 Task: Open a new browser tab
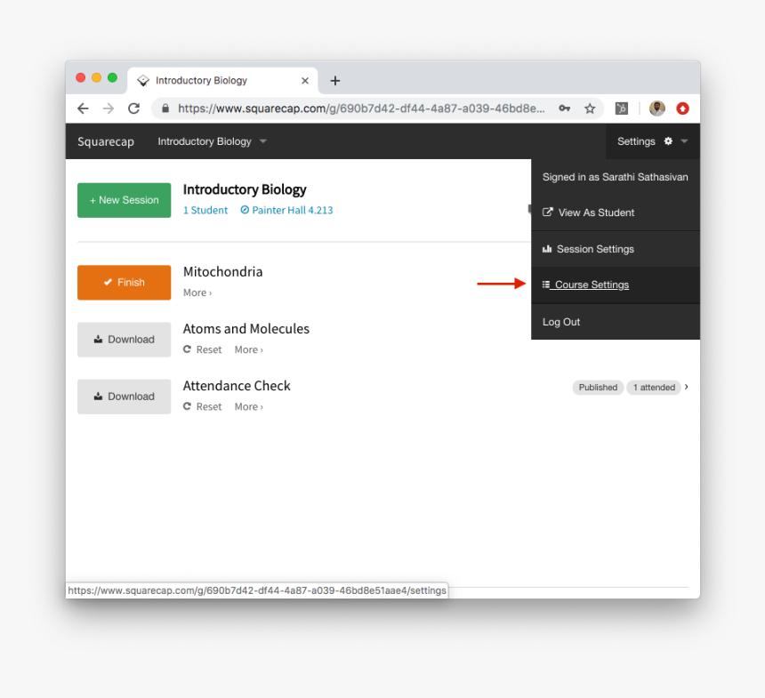pos(334,81)
